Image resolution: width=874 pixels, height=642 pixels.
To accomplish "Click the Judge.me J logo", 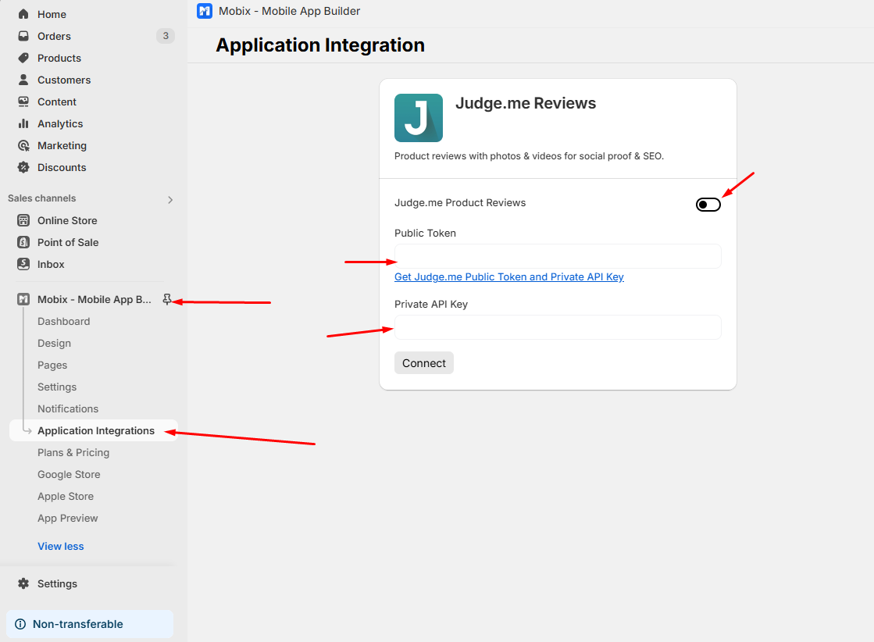I will (x=419, y=118).
